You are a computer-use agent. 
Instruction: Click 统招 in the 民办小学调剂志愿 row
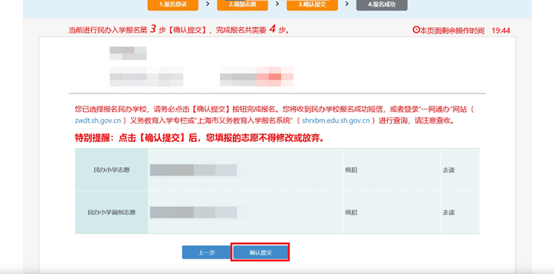pos(351,212)
